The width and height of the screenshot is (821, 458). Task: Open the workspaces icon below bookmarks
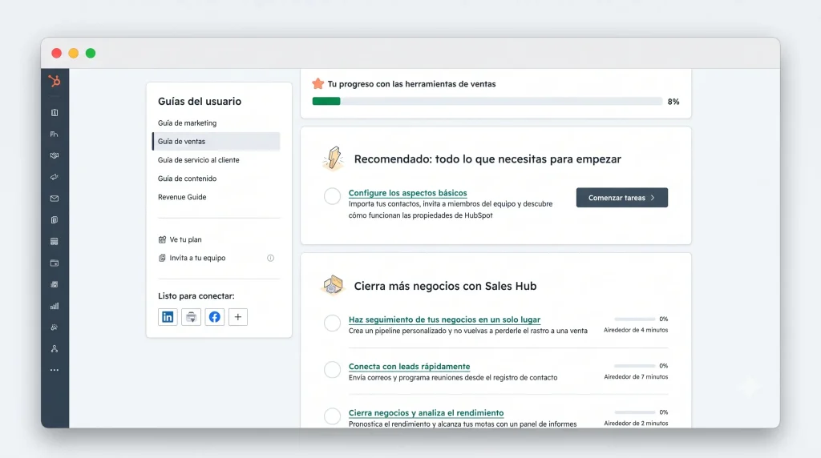(x=55, y=134)
